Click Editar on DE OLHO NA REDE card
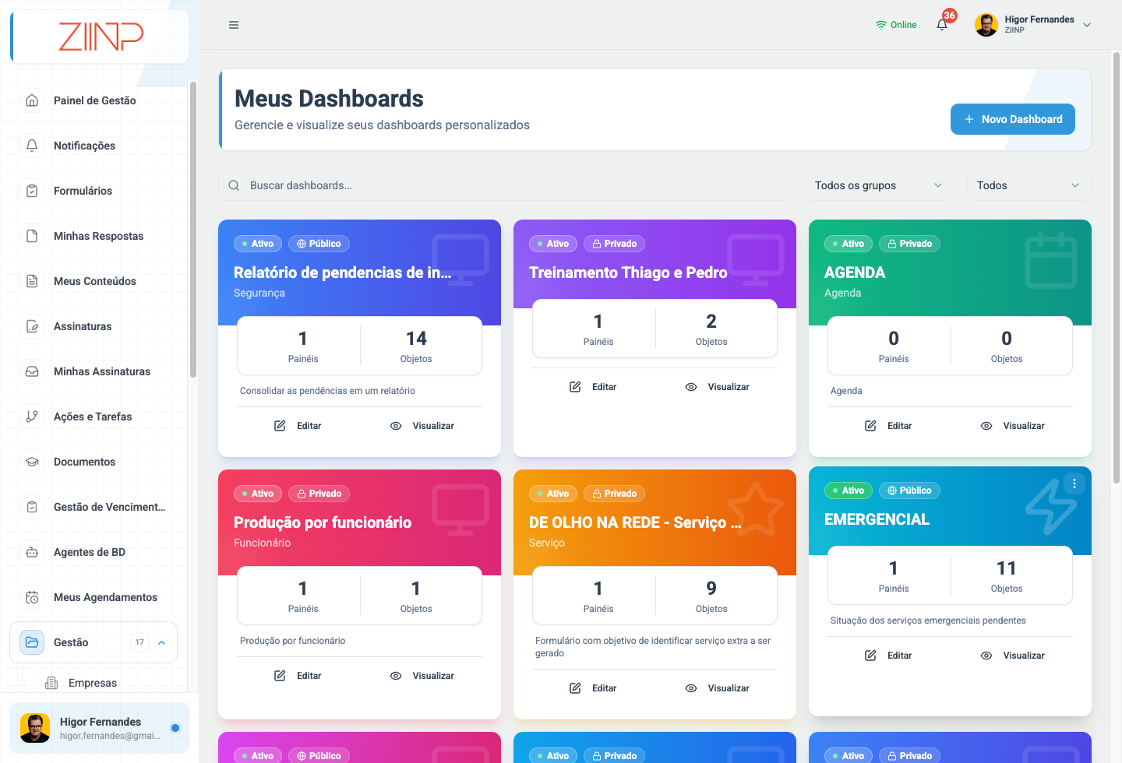The height and width of the screenshot is (763, 1122). coord(594,688)
